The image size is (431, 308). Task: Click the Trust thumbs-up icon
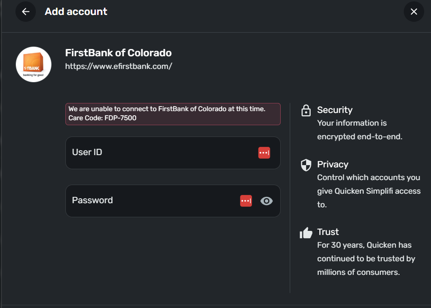click(x=306, y=233)
